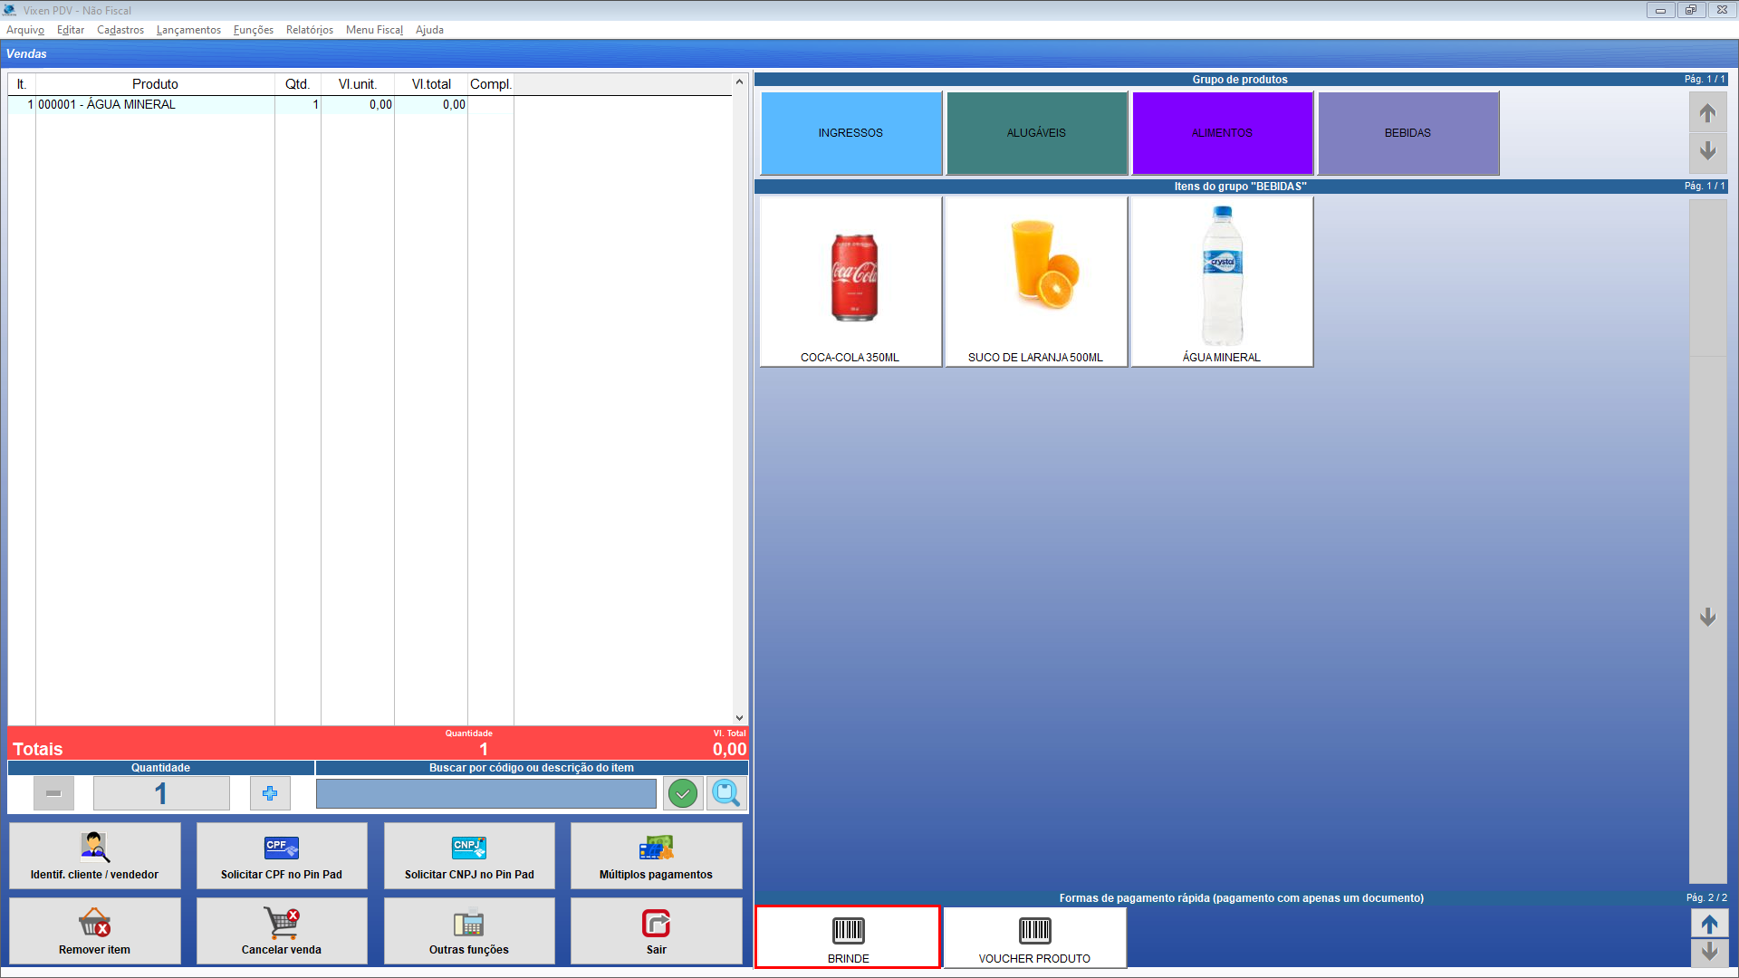Increase quantity with the plus icon
1739x978 pixels.
[x=270, y=794]
